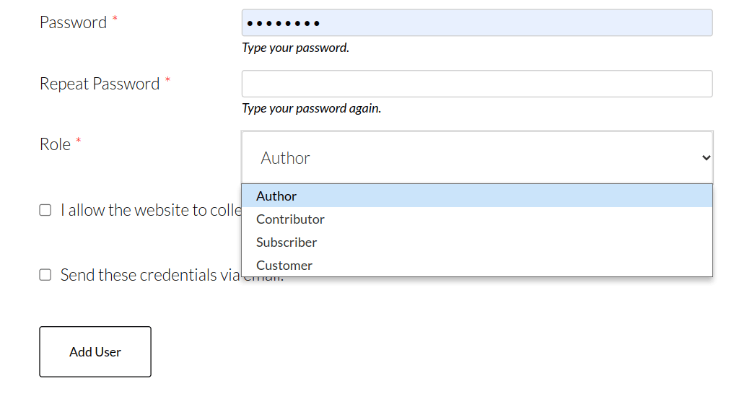Click the 'Type your password.' hint text
The height and width of the screenshot is (394, 752).
[x=295, y=48]
